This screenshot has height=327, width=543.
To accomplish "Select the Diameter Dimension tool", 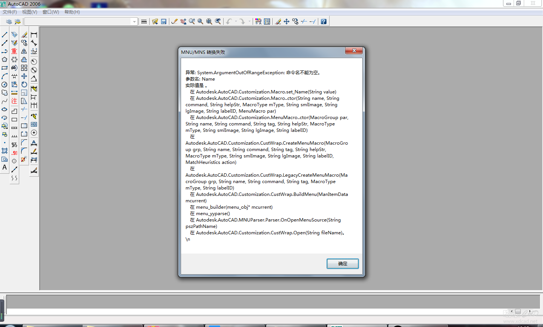I will (34, 70).
